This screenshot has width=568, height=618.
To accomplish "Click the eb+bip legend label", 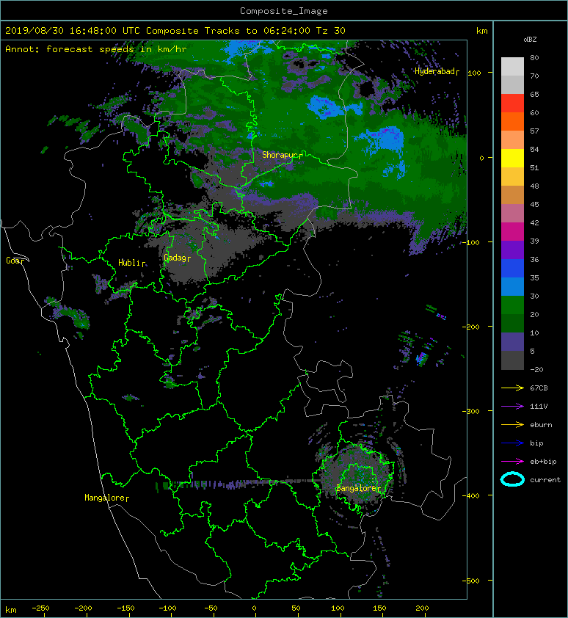I will coord(543,462).
